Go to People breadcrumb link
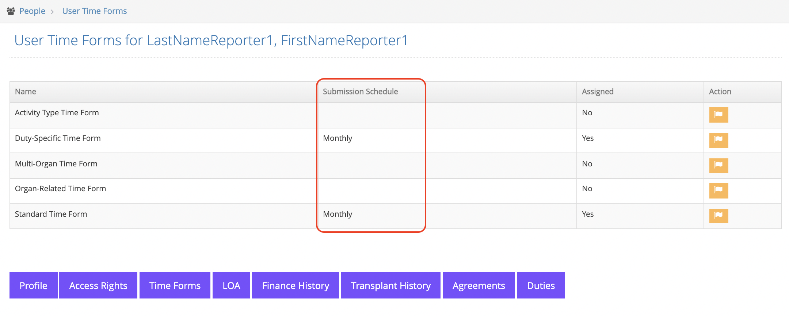Image resolution: width=789 pixels, height=316 pixels. [x=32, y=11]
